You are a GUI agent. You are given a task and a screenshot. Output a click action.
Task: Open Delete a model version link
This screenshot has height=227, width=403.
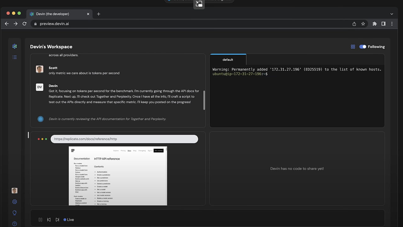tap(105, 198)
